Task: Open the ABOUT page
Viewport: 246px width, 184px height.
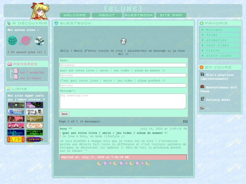Action: coord(107,15)
